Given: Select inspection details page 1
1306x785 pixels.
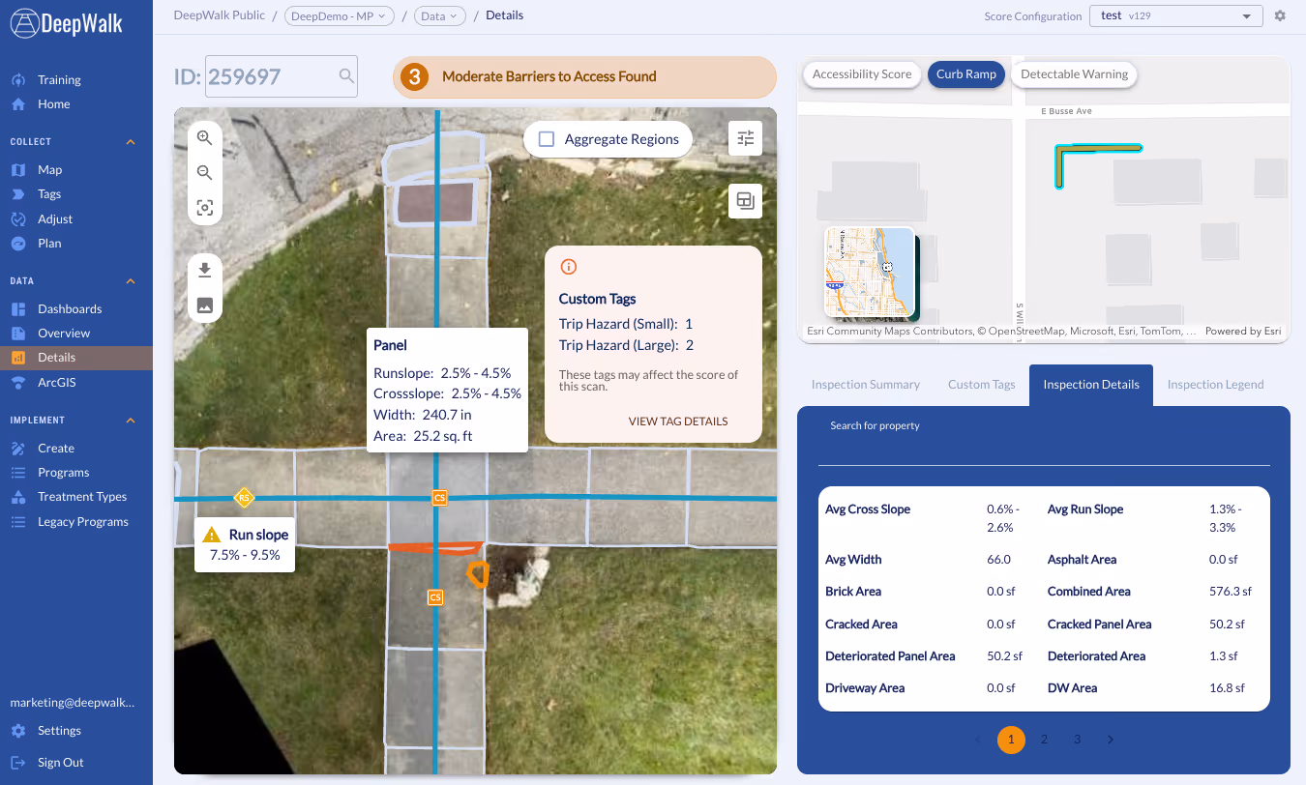Looking at the screenshot, I should click(1011, 740).
